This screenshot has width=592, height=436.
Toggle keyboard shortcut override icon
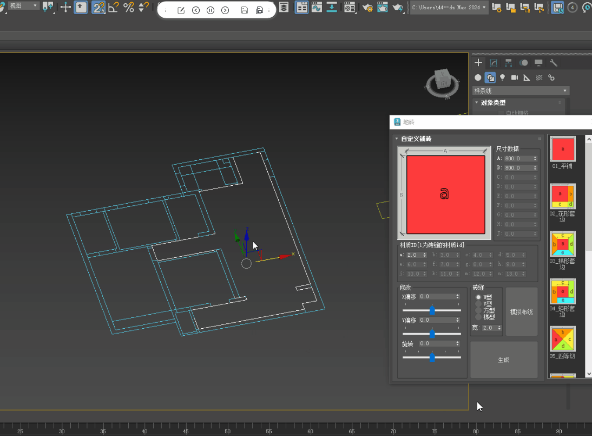point(81,8)
